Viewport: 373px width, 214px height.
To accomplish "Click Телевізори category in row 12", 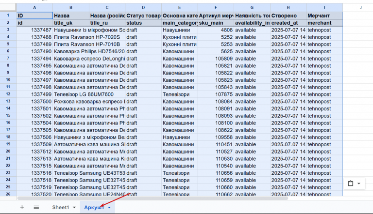I will pos(180,94).
